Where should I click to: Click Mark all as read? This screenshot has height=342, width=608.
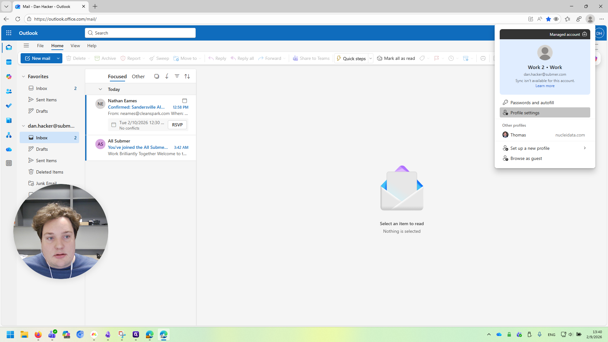click(x=396, y=58)
